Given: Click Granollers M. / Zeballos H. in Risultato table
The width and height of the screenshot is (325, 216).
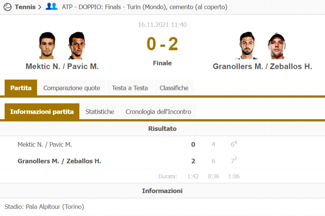Looking at the screenshot, I should point(59,161).
